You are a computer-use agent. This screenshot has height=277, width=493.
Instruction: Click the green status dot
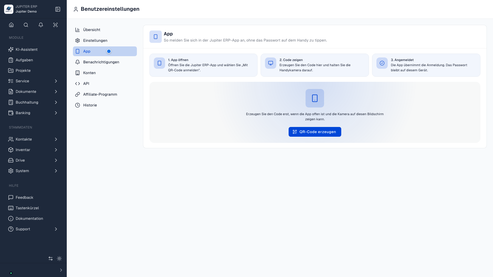[11, 273]
